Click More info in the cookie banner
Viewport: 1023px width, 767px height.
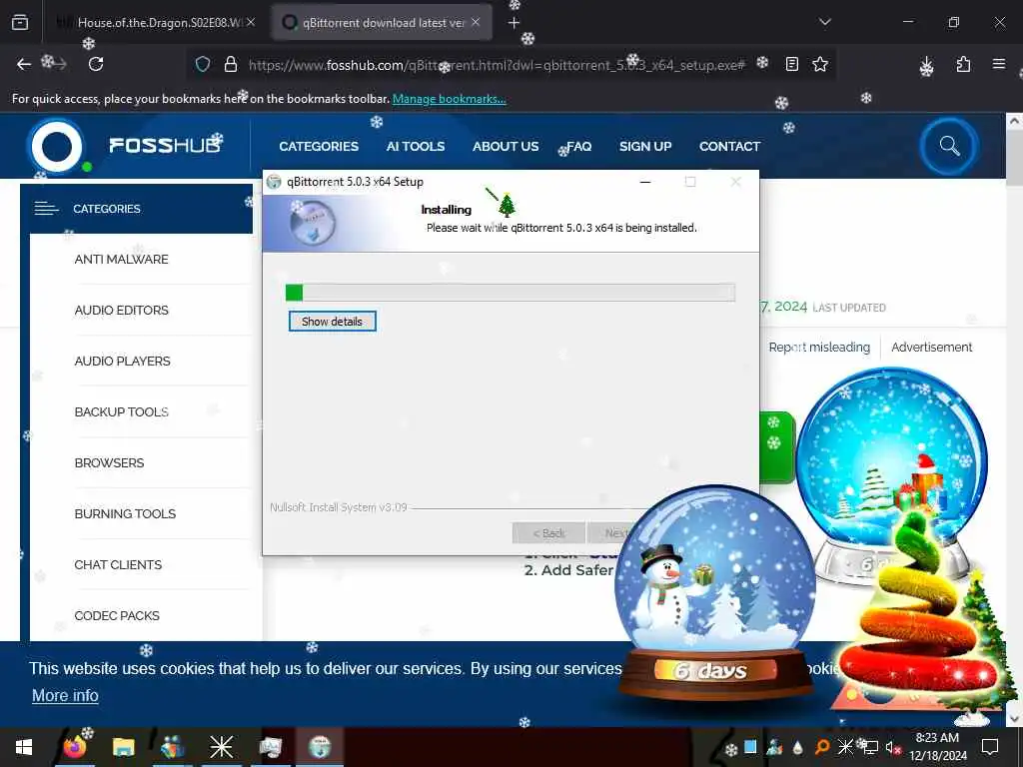coord(65,695)
